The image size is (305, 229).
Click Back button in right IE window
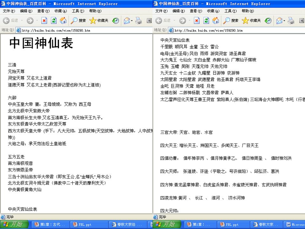coord(163,20)
